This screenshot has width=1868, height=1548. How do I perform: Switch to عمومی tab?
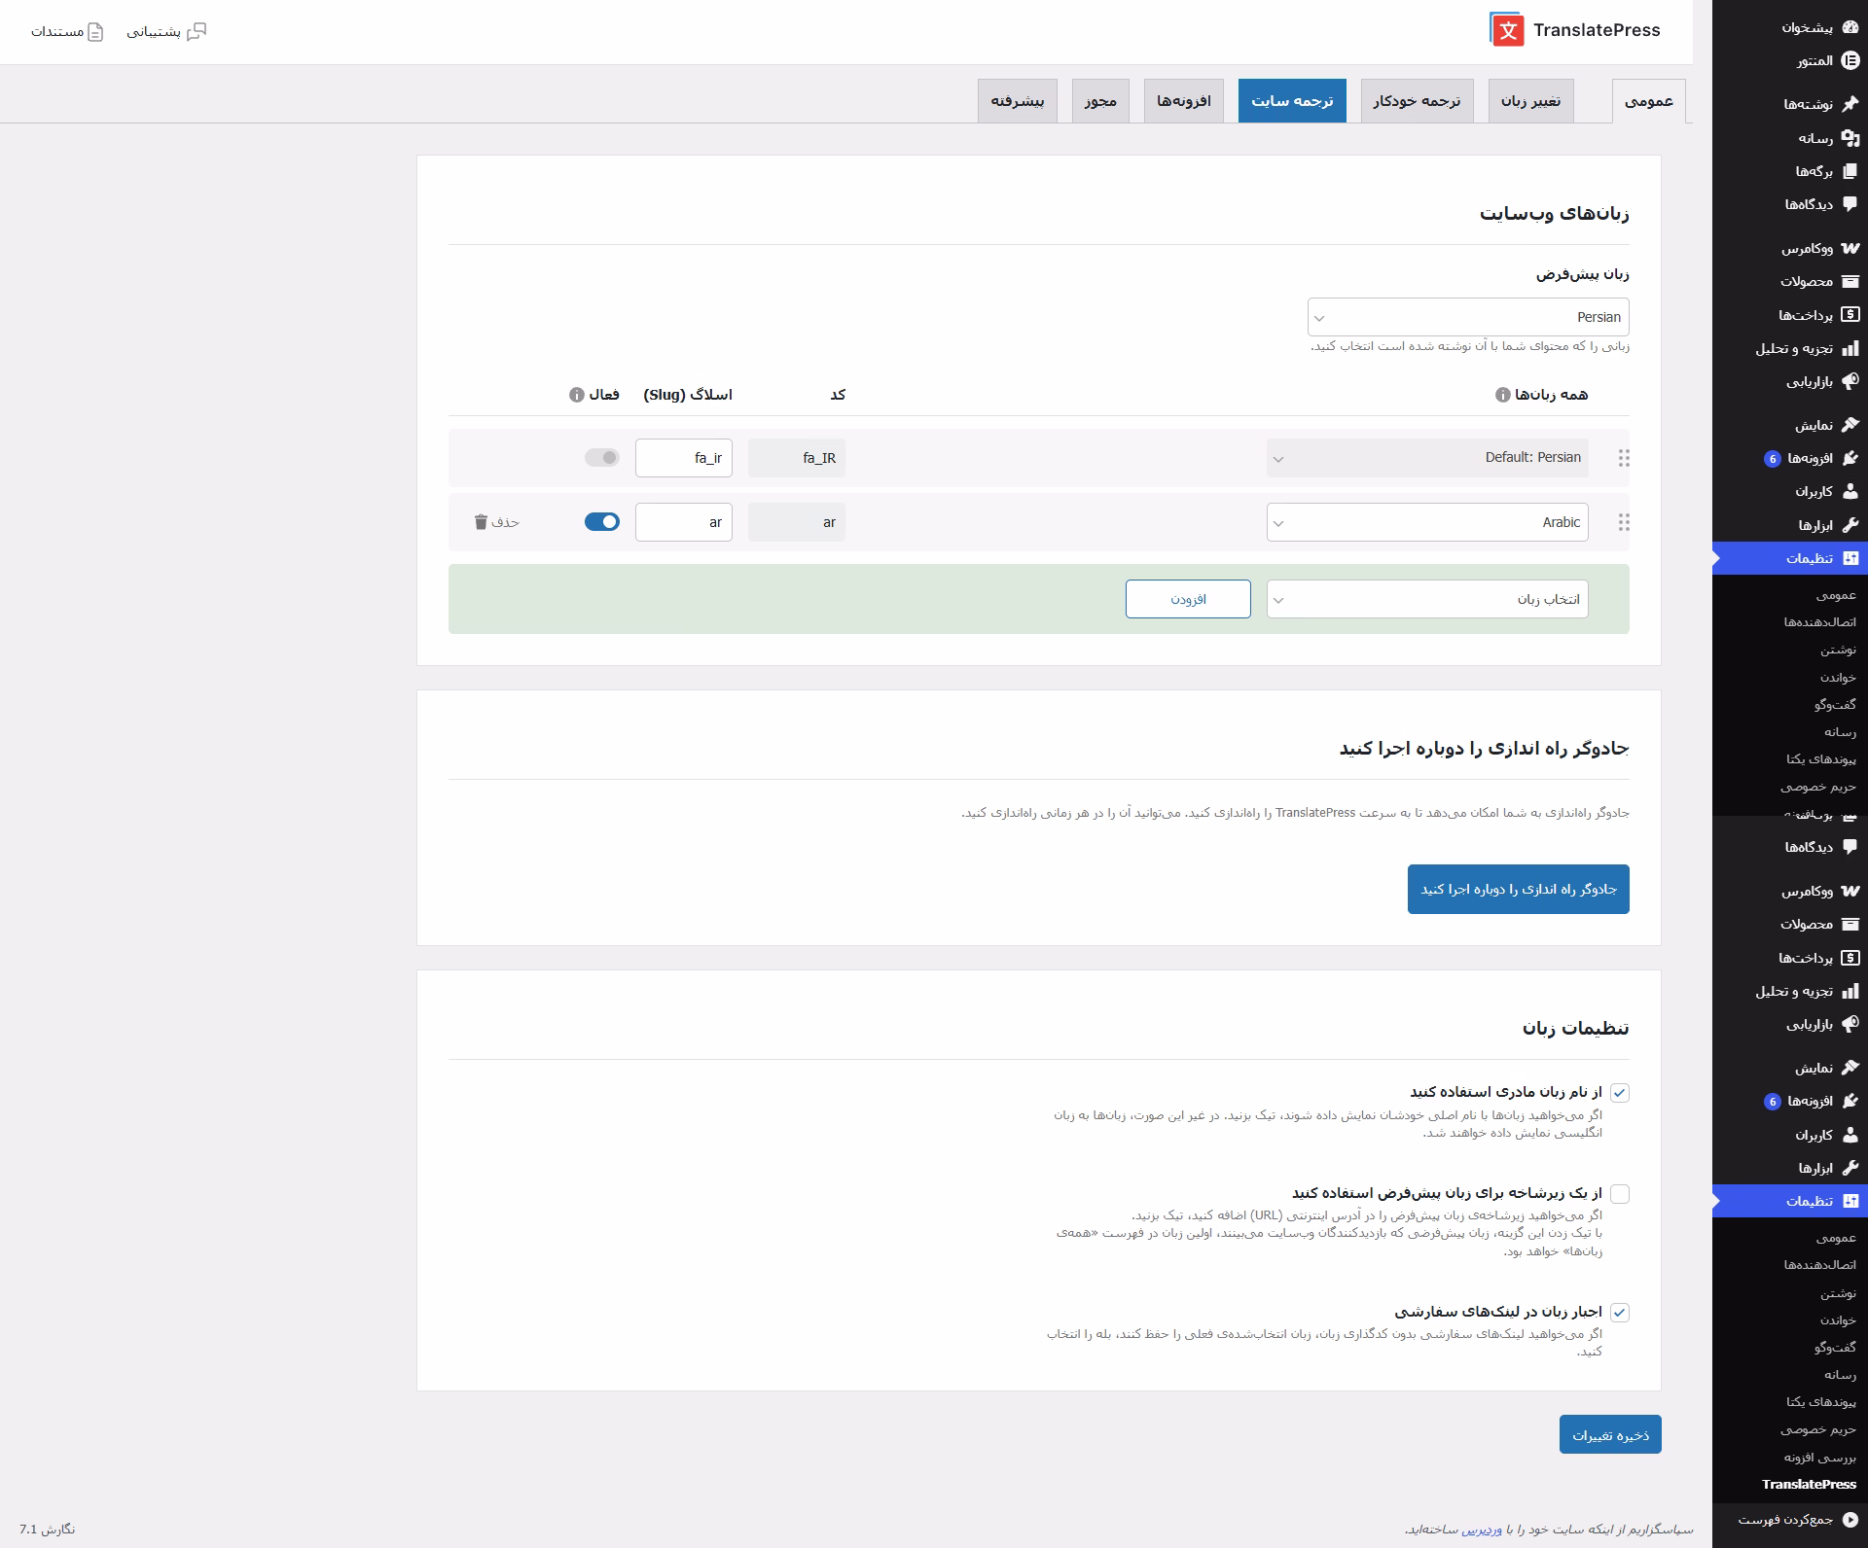(1649, 101)
